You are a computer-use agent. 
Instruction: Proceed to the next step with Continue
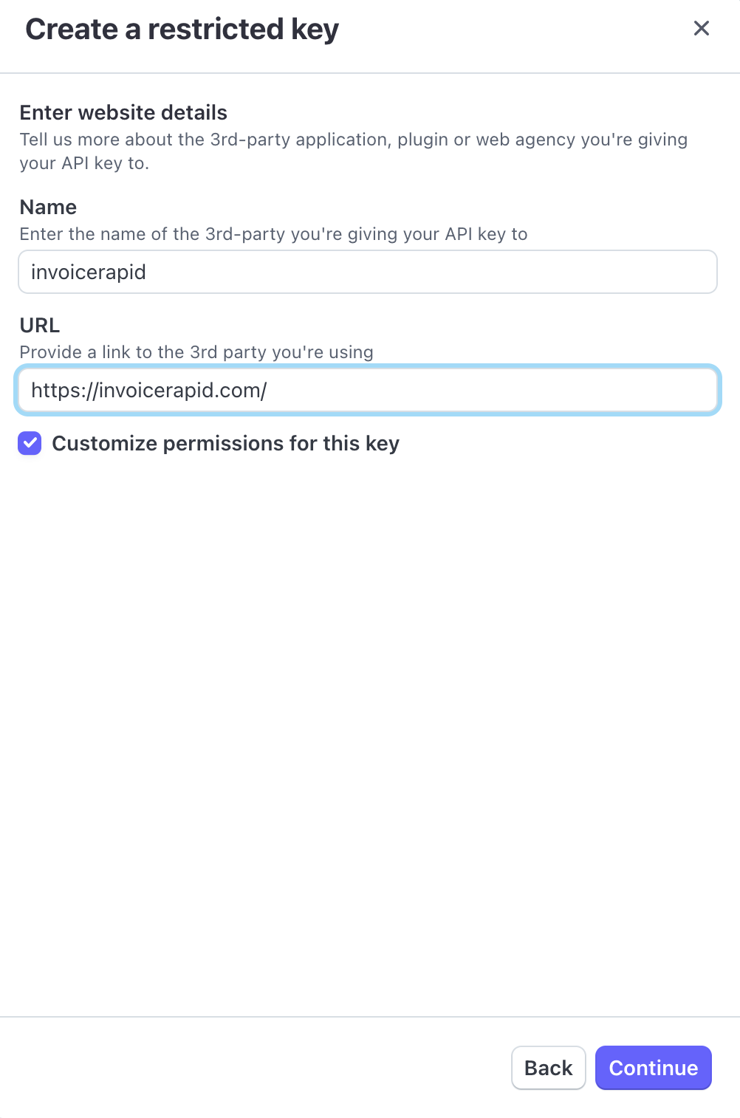[x=653, y=1068]
